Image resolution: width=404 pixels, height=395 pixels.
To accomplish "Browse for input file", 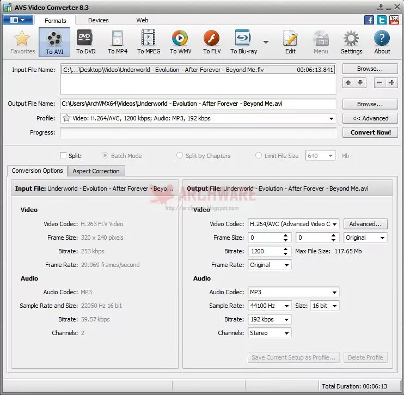I will 370,69.
